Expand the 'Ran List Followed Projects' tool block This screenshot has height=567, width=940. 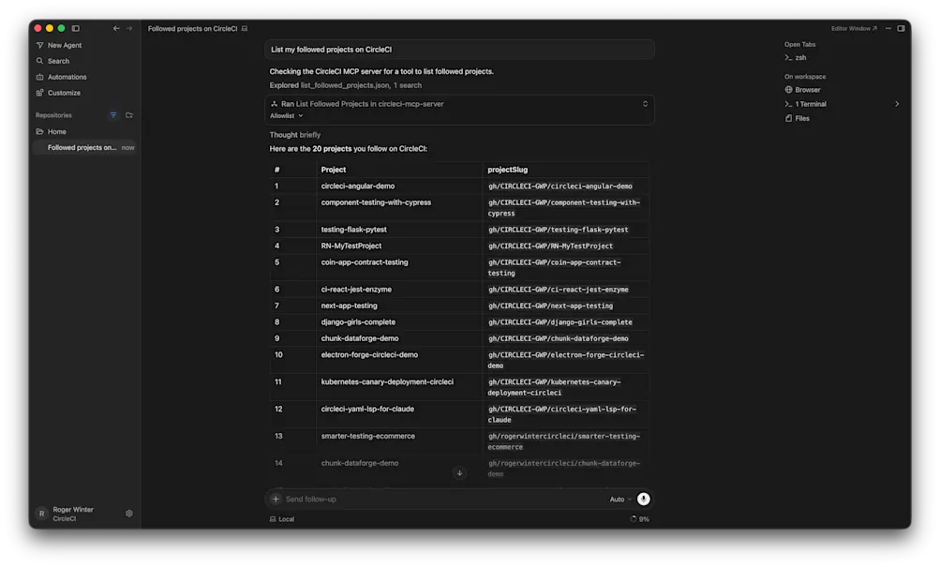tap(645, 104)
